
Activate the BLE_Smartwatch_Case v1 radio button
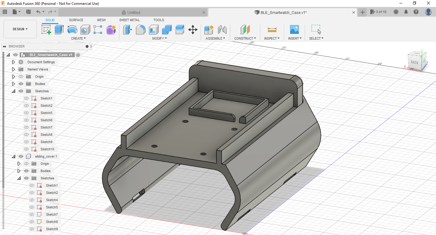tap(78, 55)
